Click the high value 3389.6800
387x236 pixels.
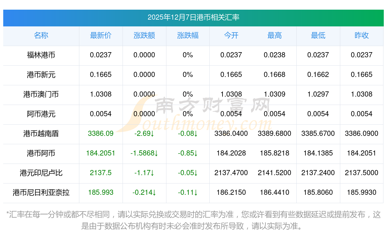[x=274, y=134]
